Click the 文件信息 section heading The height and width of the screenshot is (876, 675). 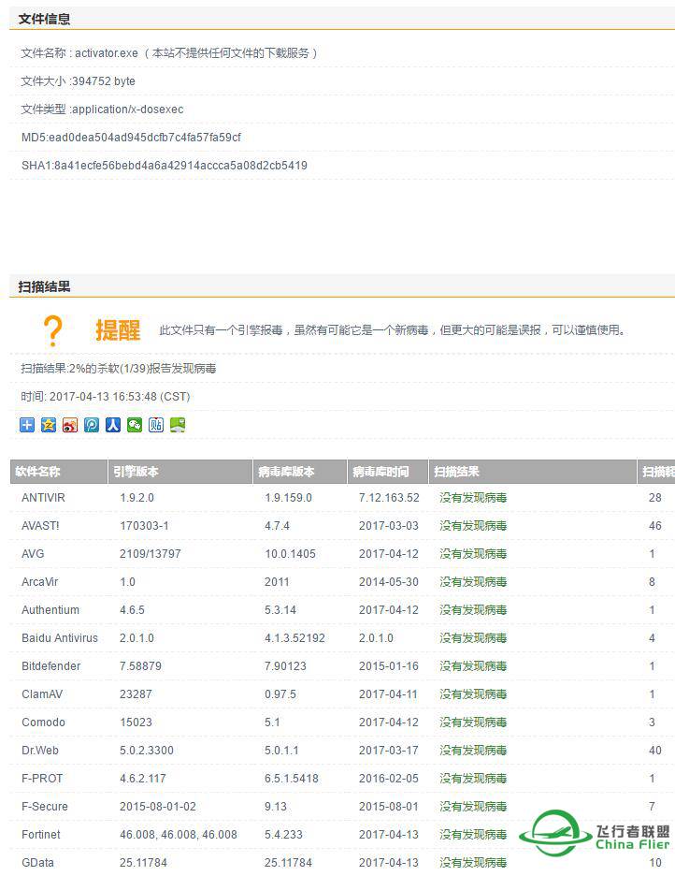click(44, 20)
